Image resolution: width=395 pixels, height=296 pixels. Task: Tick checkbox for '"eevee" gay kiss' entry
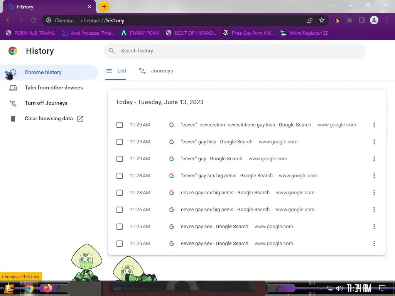[x=120, y=142]
